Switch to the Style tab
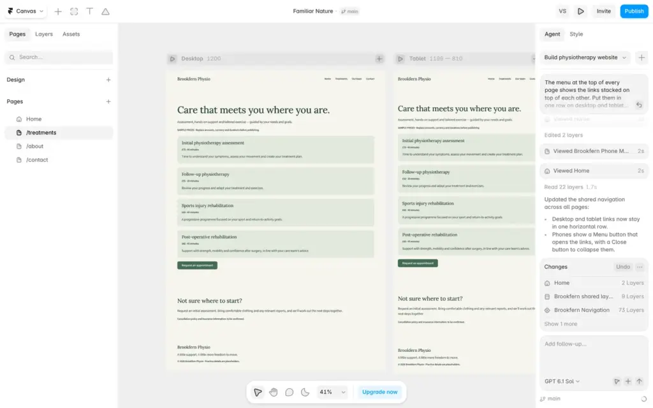Screen dimensions: 653x408 click(x=576, y=34)
